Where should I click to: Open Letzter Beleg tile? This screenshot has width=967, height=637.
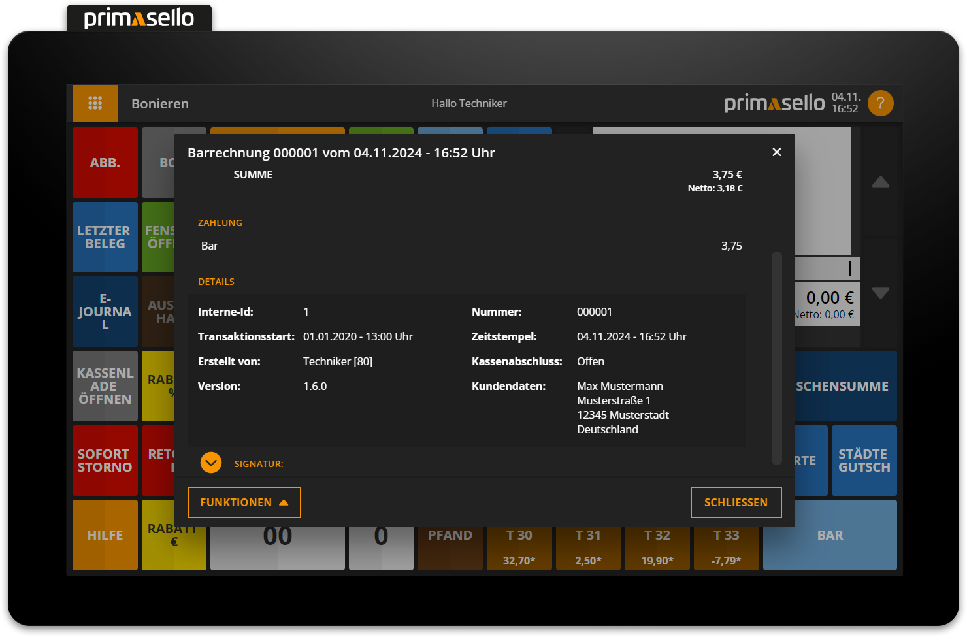[x=105, y=237]
